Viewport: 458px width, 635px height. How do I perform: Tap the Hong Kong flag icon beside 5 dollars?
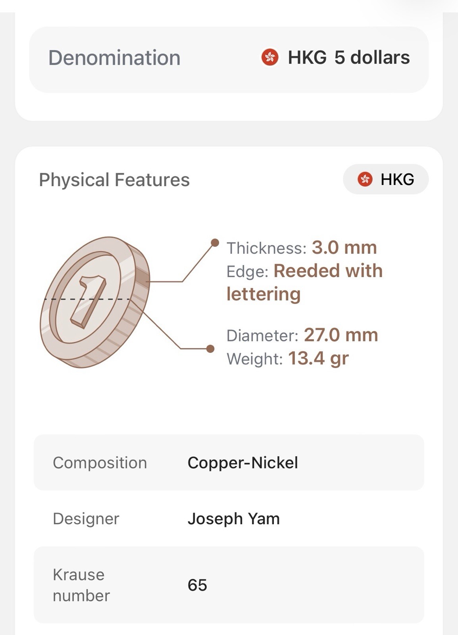pos(270,57)
